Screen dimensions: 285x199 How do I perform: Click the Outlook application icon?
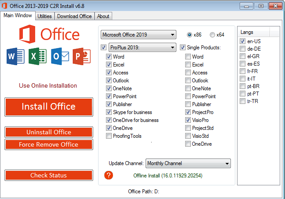(x=60, y=56)
